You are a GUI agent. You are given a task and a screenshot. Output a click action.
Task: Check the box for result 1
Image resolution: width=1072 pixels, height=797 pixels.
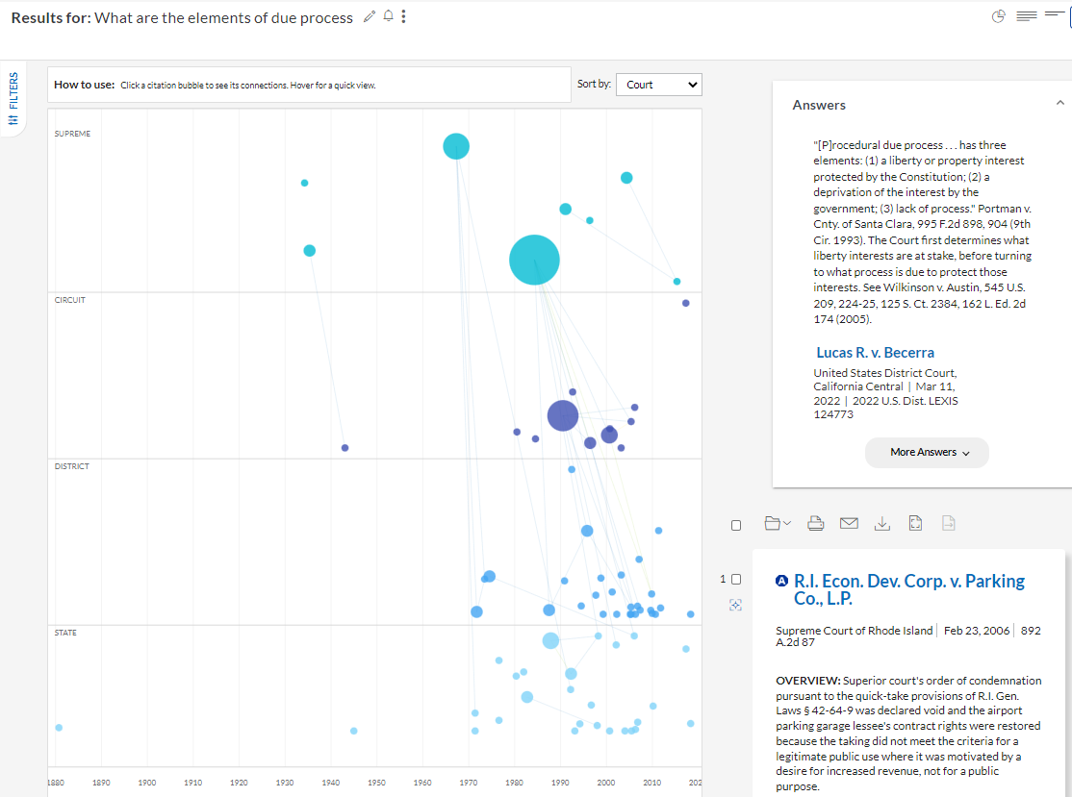coord(736,580)
